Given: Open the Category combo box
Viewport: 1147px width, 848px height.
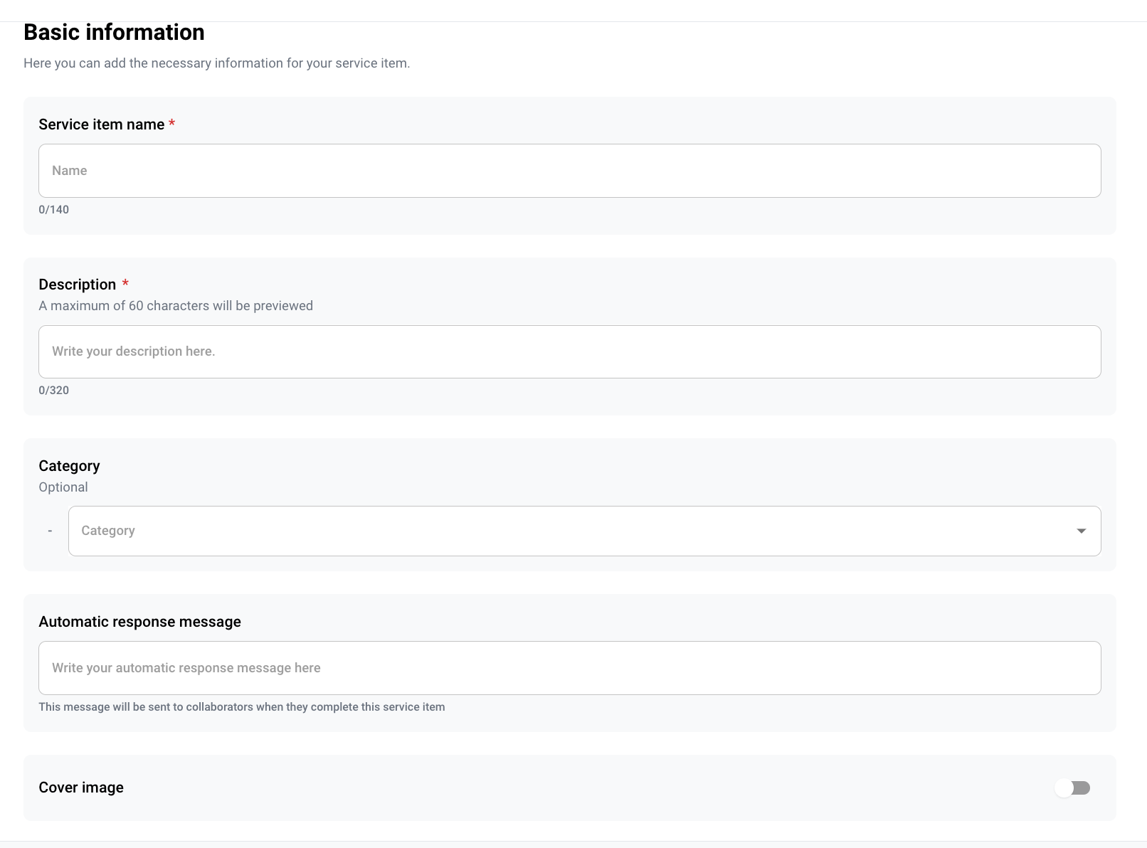Looking at the screenshot, I should pyautogui.click(x=569, y=531).
